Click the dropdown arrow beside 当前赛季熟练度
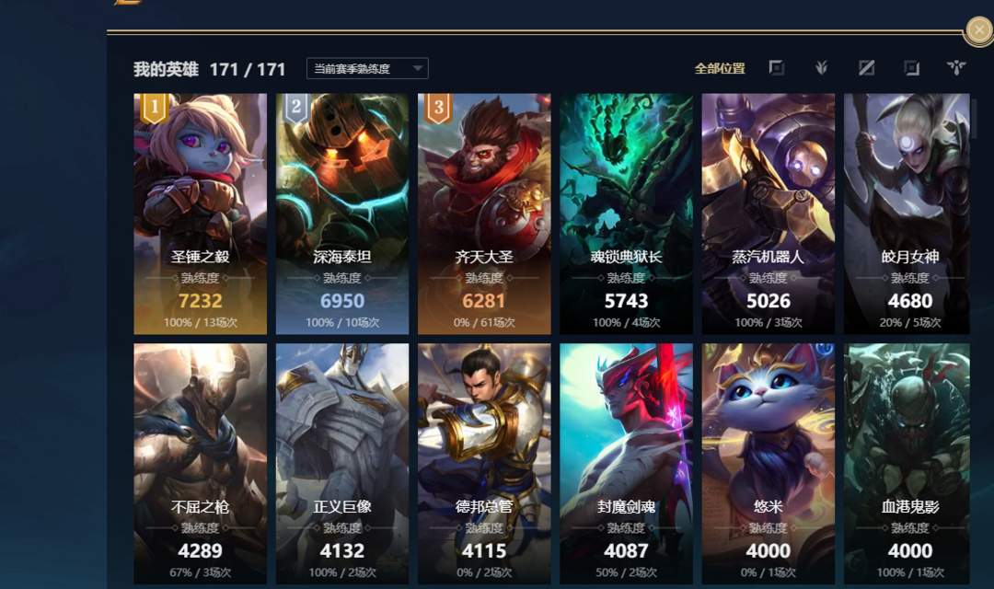994x589 pixels. [417, 68]
